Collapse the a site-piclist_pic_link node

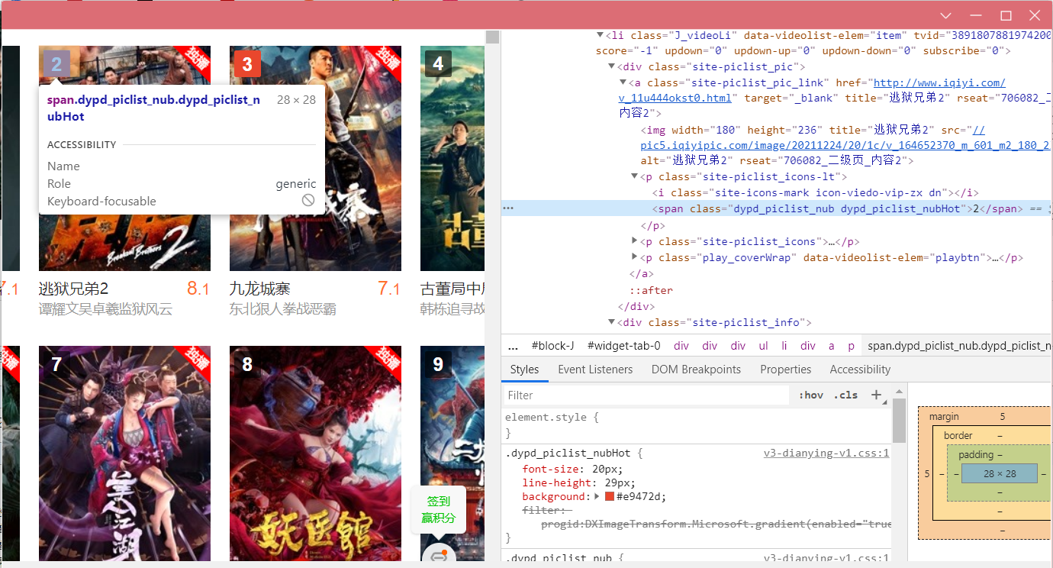pos(623,82)
